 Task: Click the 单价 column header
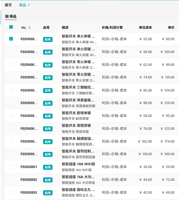(171, 27)
